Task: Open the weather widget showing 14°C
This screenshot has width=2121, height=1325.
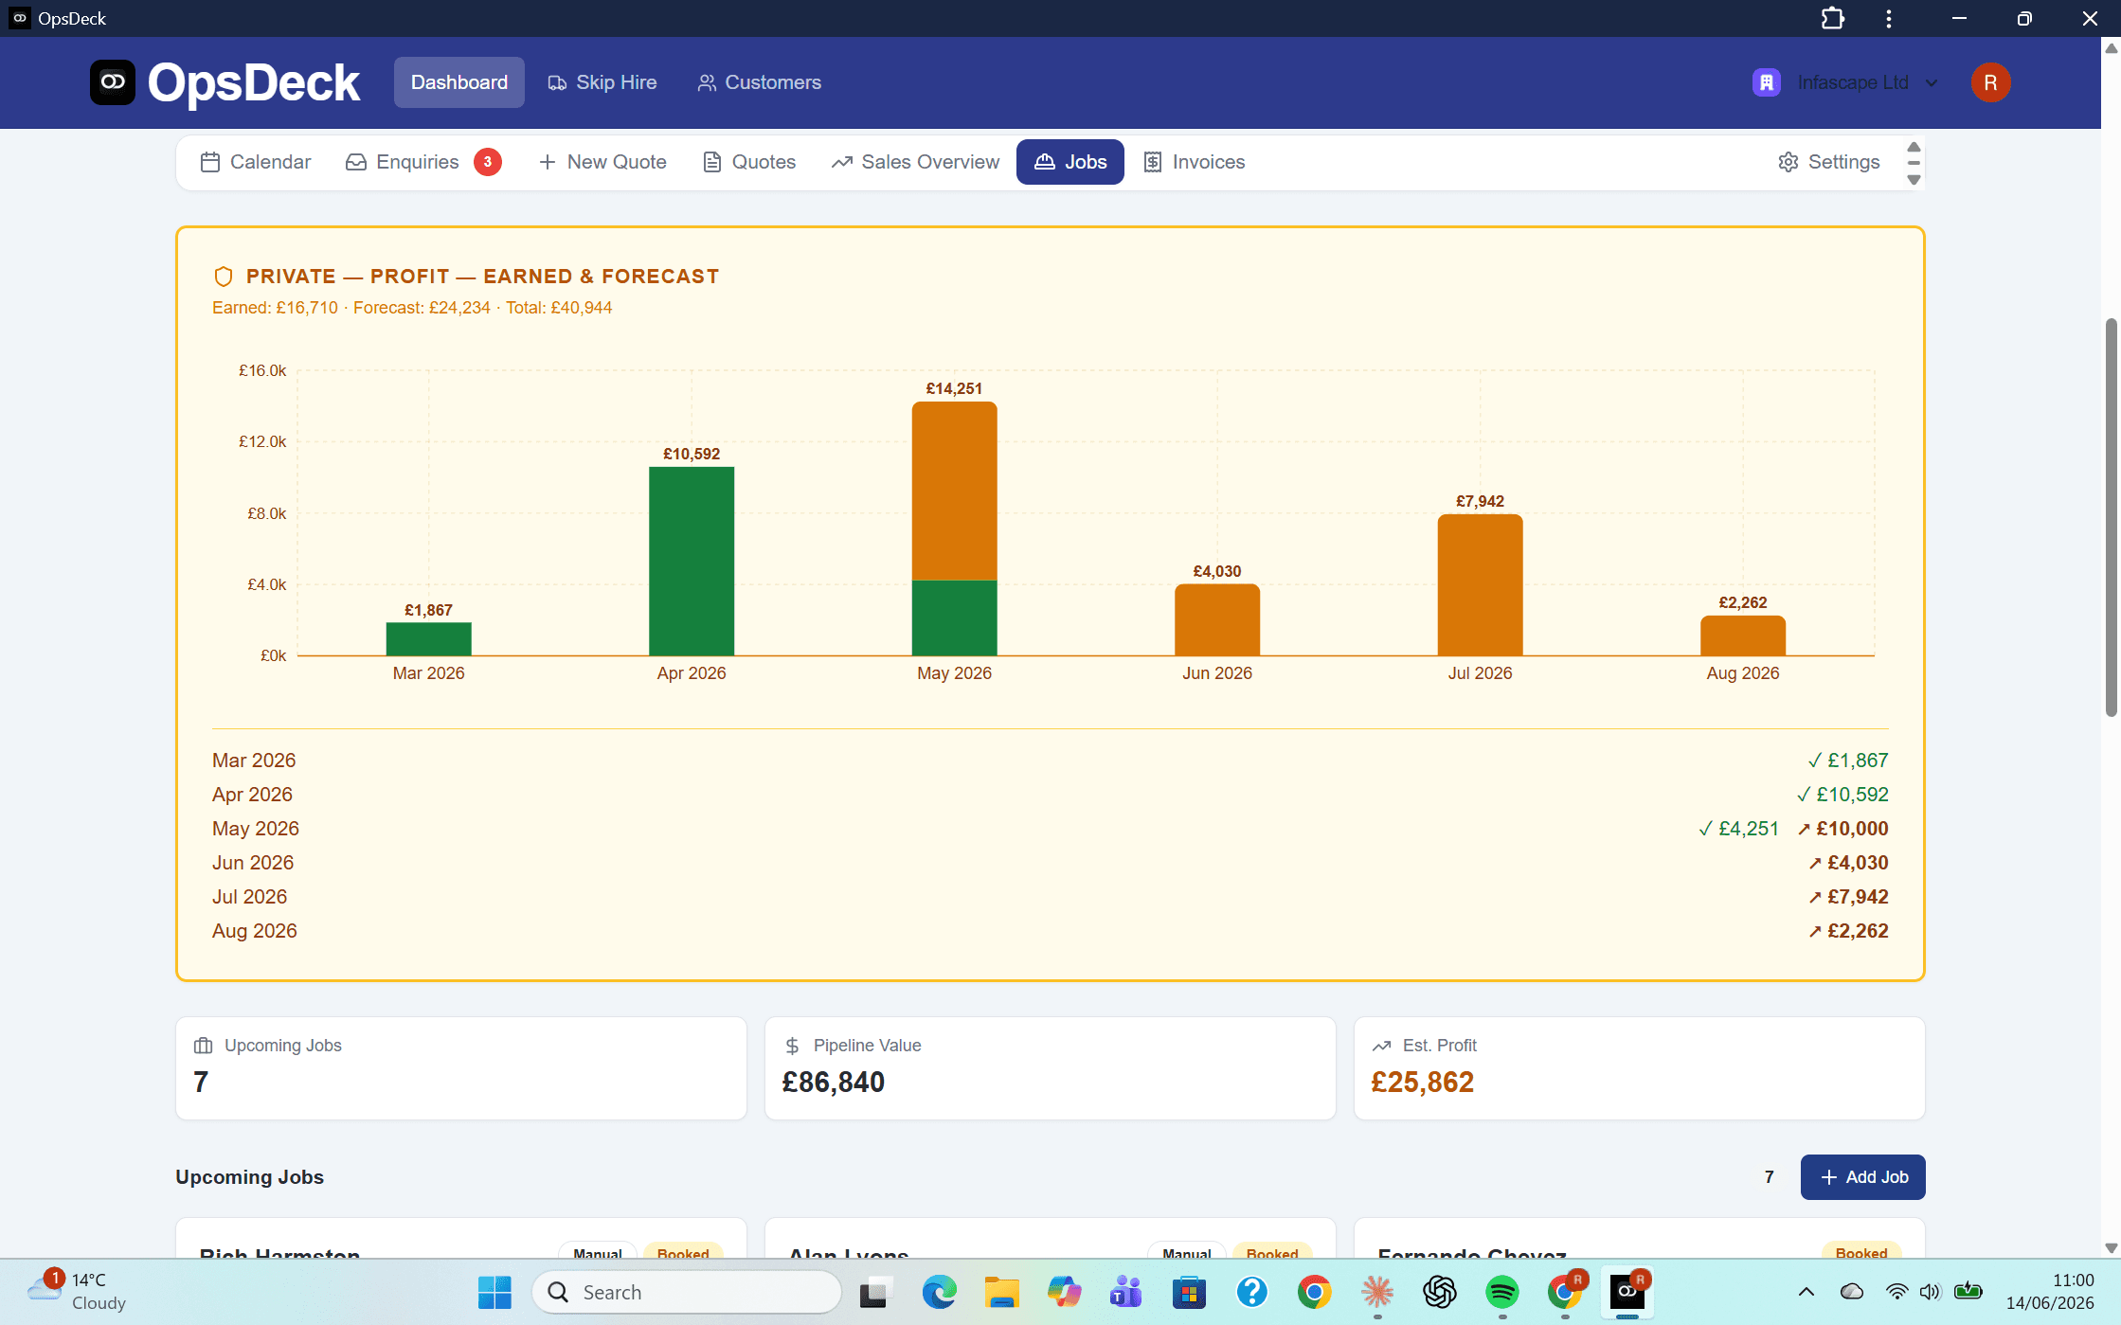Action: 78,1292
